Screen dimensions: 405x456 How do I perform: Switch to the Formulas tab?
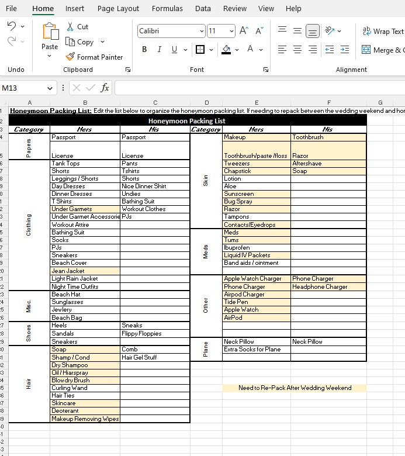click(167, 8)
